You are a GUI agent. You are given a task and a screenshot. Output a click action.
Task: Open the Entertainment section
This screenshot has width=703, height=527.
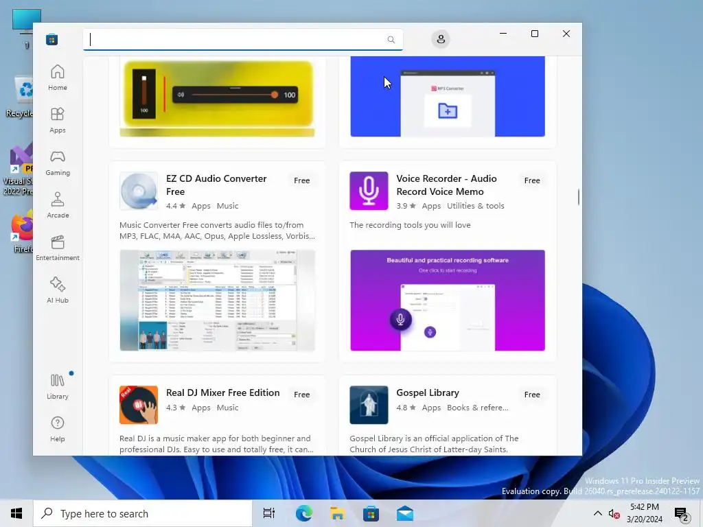coord(58,248)
